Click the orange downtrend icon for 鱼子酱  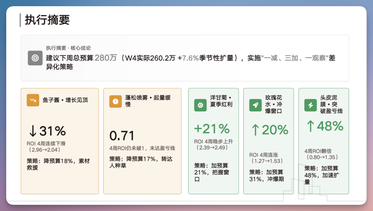33,100
